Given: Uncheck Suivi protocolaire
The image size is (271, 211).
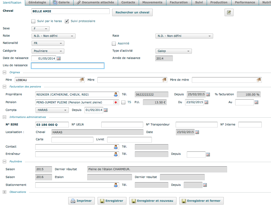Looking at the screenshot, I should pos(67,21).
